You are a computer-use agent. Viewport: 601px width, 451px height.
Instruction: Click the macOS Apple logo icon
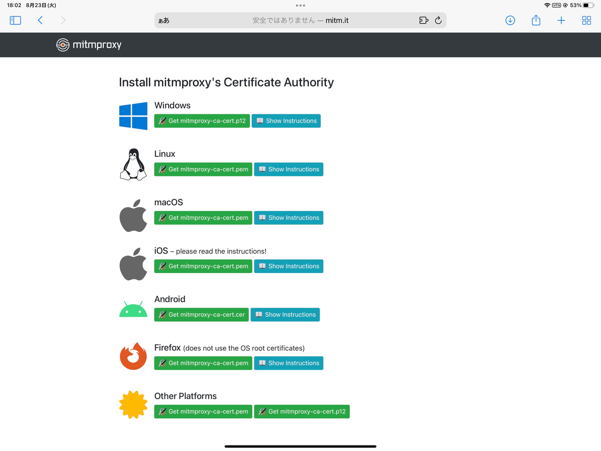[x=133, y=215]
